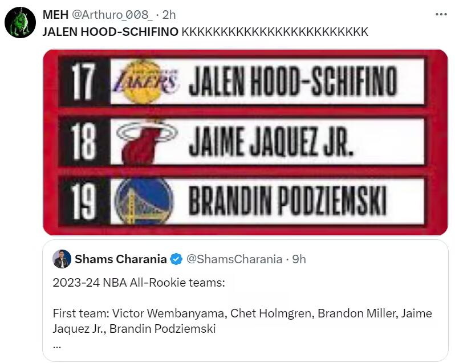Click the 2h timestamp of the tweet

pyautogui.click(x=169, y=15)
